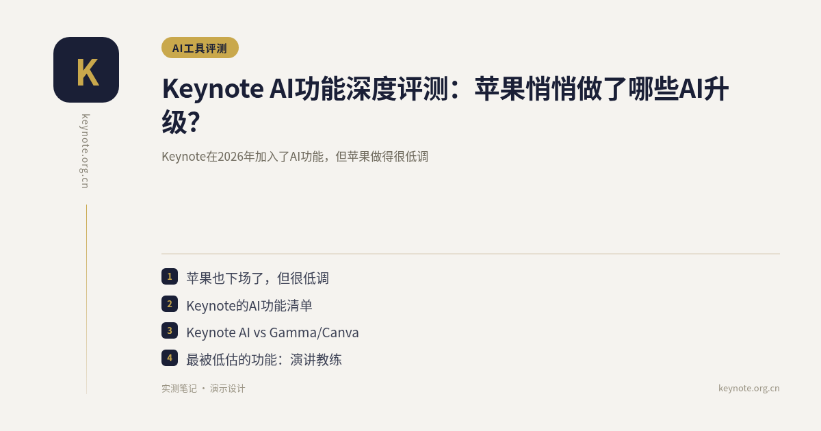Click number badge 3
The height and width of the screenshot is (431, 821).
[x=170, y=330]
